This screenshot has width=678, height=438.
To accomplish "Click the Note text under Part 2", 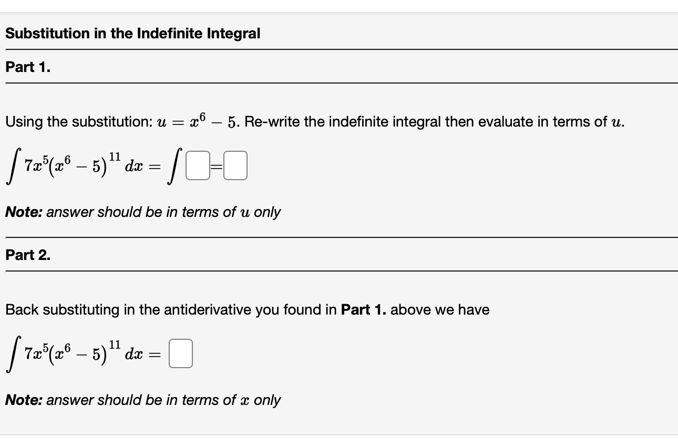I will 143,400.
